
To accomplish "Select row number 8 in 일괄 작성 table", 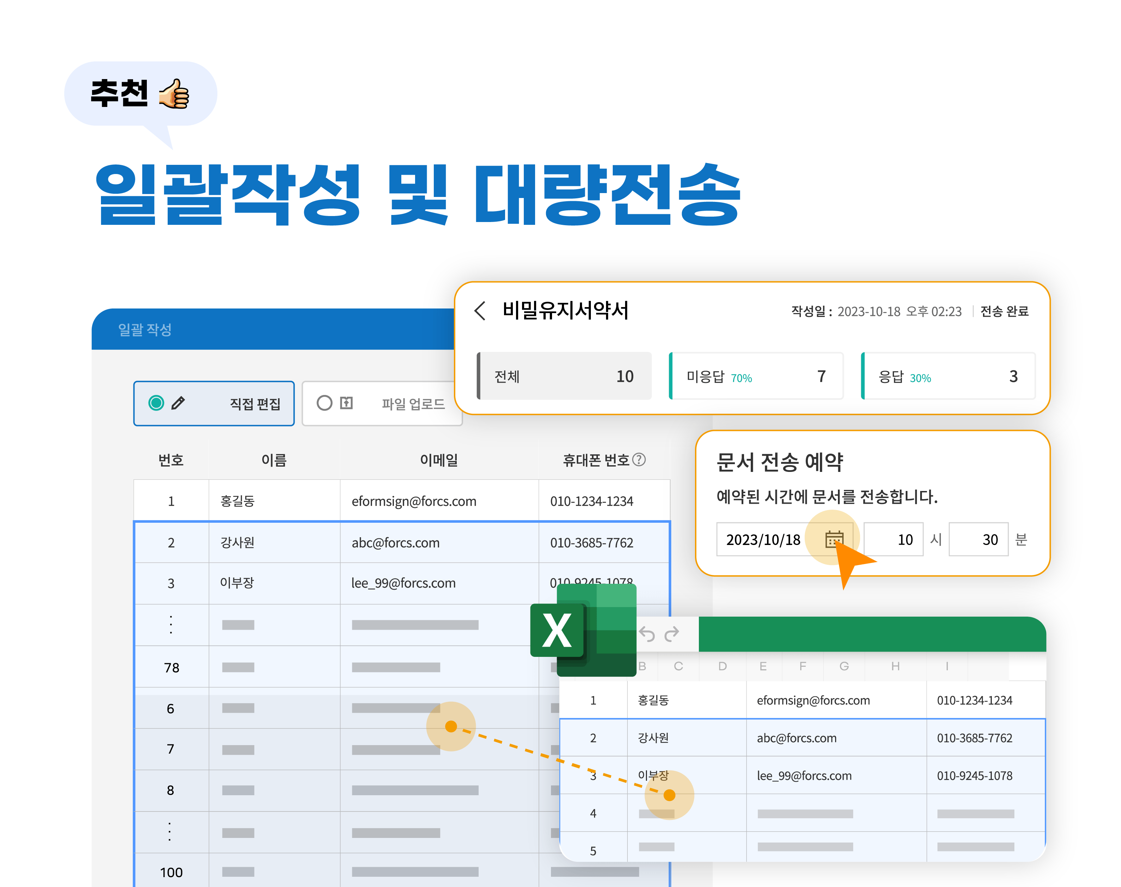I will tap(171, 790).
